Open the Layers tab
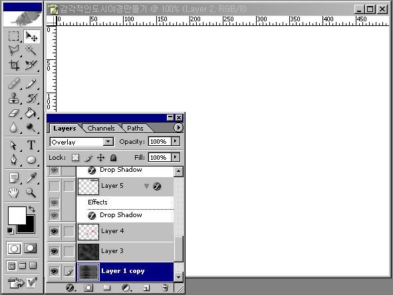 click(65, 129)
